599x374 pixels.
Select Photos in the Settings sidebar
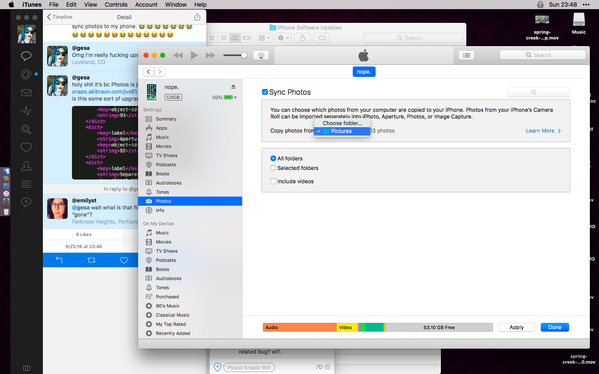click(x=190, y=201)
